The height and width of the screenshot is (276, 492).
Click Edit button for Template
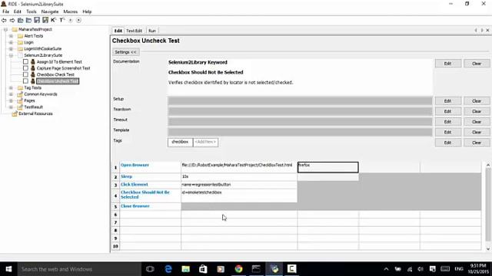tap(447, 132)
